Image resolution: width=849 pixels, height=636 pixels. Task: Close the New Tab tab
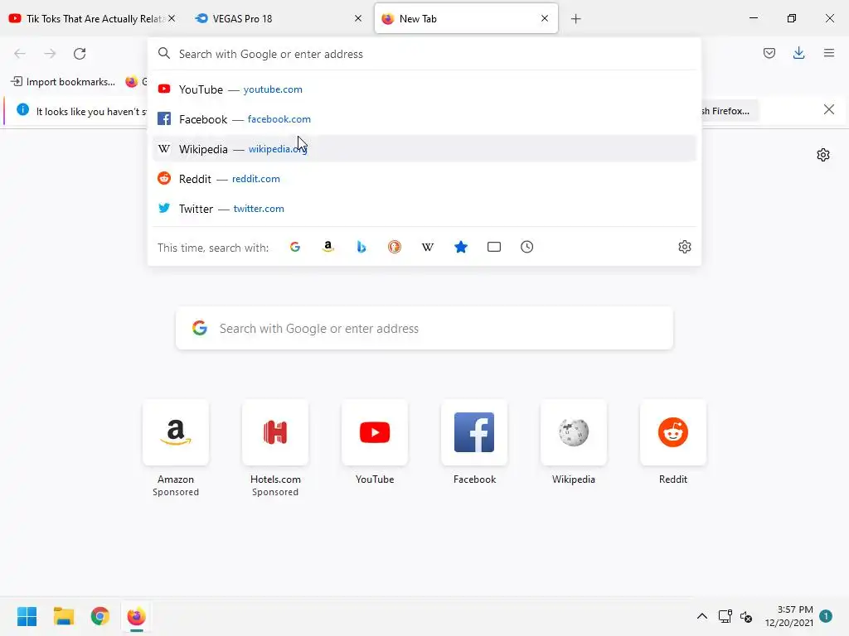click(545, 18)
